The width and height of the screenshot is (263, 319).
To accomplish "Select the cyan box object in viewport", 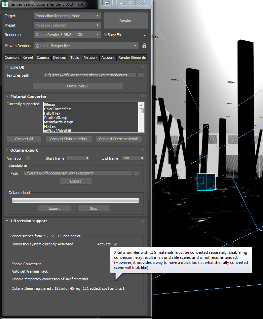I will tap(206, 182).
